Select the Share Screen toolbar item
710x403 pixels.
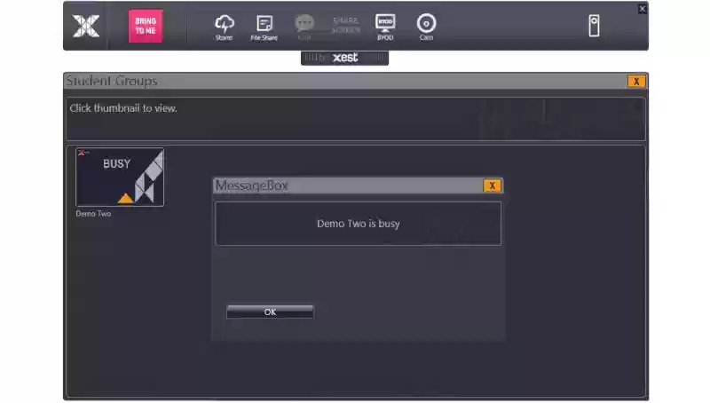(345, 26)
